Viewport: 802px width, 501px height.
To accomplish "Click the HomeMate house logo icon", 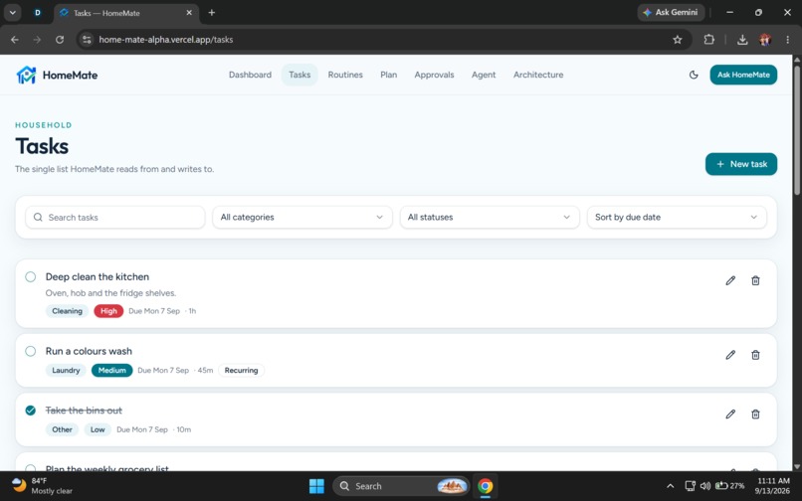I will (26, 75).
